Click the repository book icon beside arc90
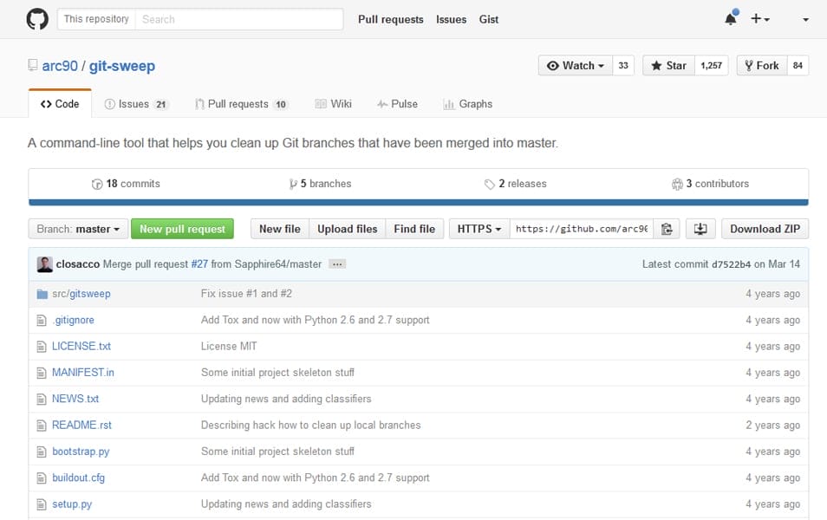827x520 pixels. click(x=33, y=65)
